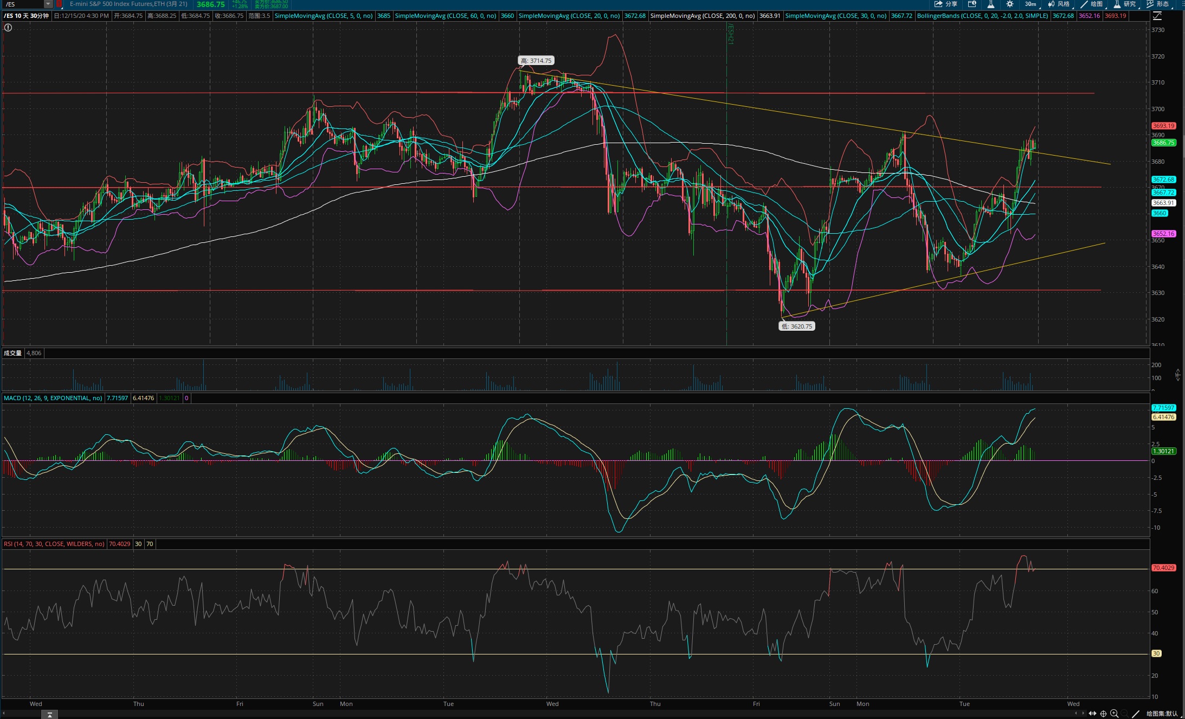Click the 3660 price axis tag
Viewport: 1185px width, 719px height.
1160,213
